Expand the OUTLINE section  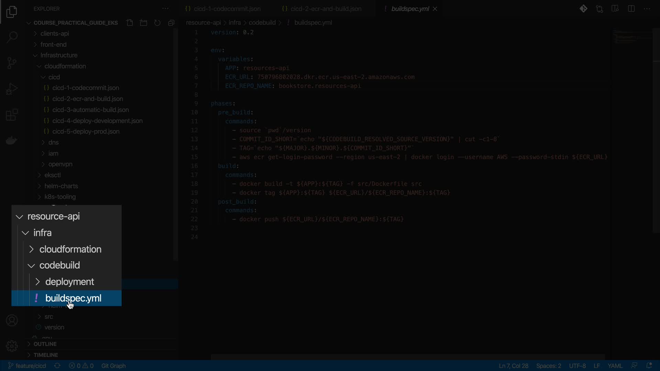pos(45,344)
